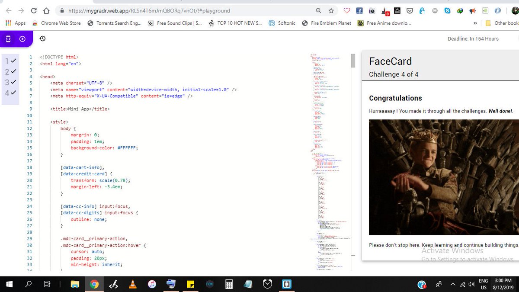Open the Fire Emblem Planet bookmark
The height and width of the screenshot is (292, 519).
point(327,23)
